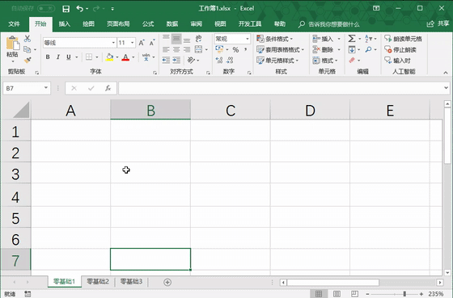Switch to the 插入 ribbon tab
The height and width of the screenshot is (298, 453).
65,24
